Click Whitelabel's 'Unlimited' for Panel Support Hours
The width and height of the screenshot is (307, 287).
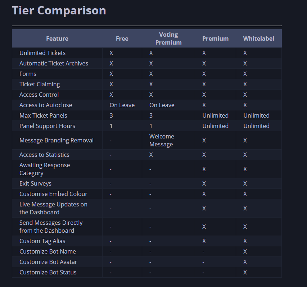pos(256,126)
